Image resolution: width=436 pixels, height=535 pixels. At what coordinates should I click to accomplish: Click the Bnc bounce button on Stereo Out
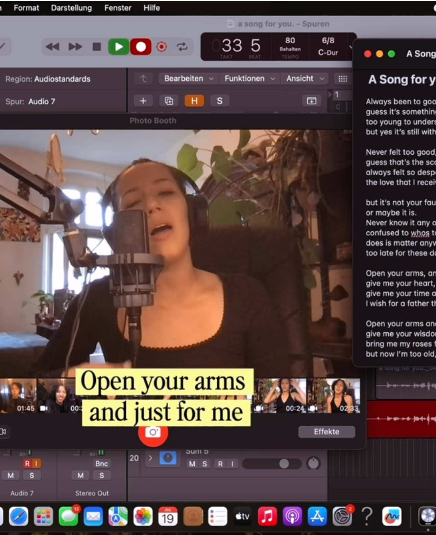pyautogui.click(x=101, y=464)
